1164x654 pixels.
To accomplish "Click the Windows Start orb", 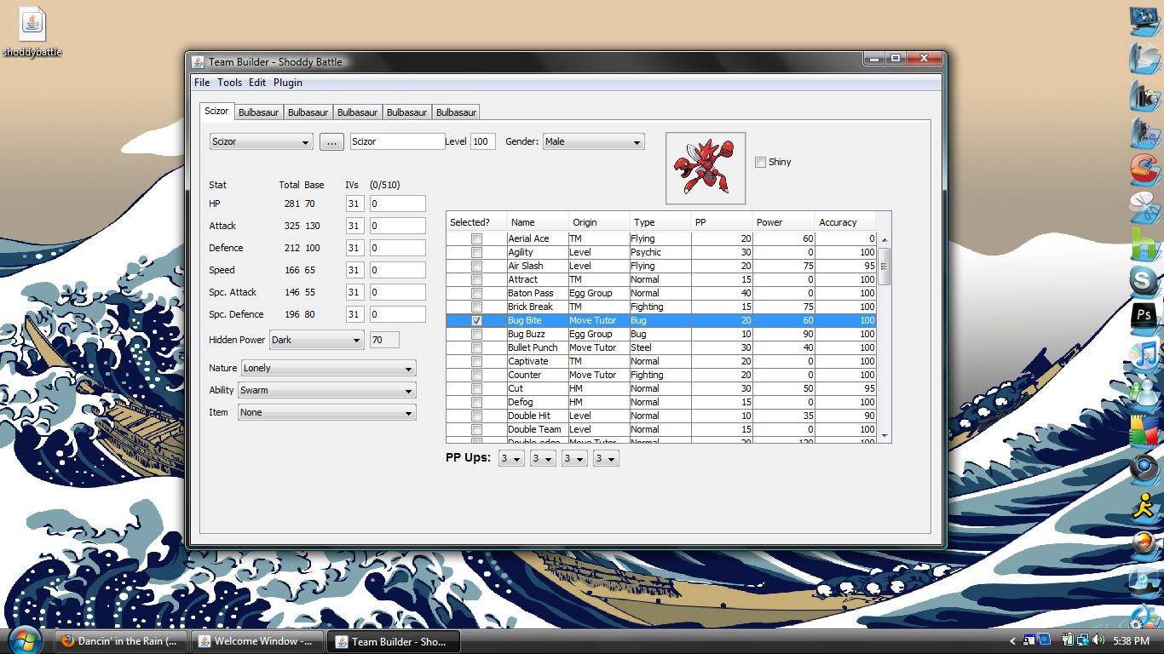I will (24, 640).
